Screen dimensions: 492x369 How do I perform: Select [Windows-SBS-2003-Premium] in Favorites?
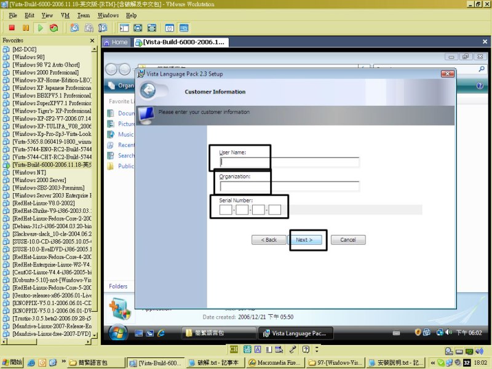pyautogui.click(x=48, y=188)
